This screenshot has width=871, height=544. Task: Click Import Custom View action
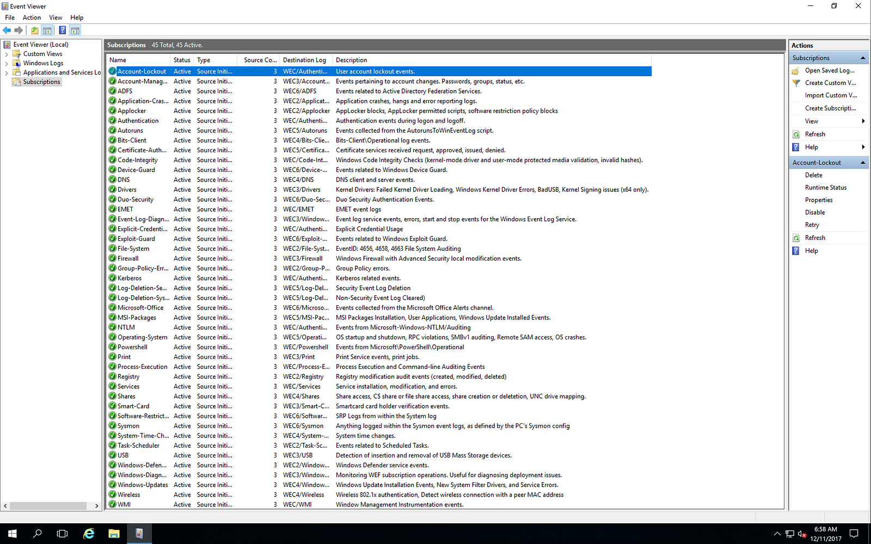[831, 96]
